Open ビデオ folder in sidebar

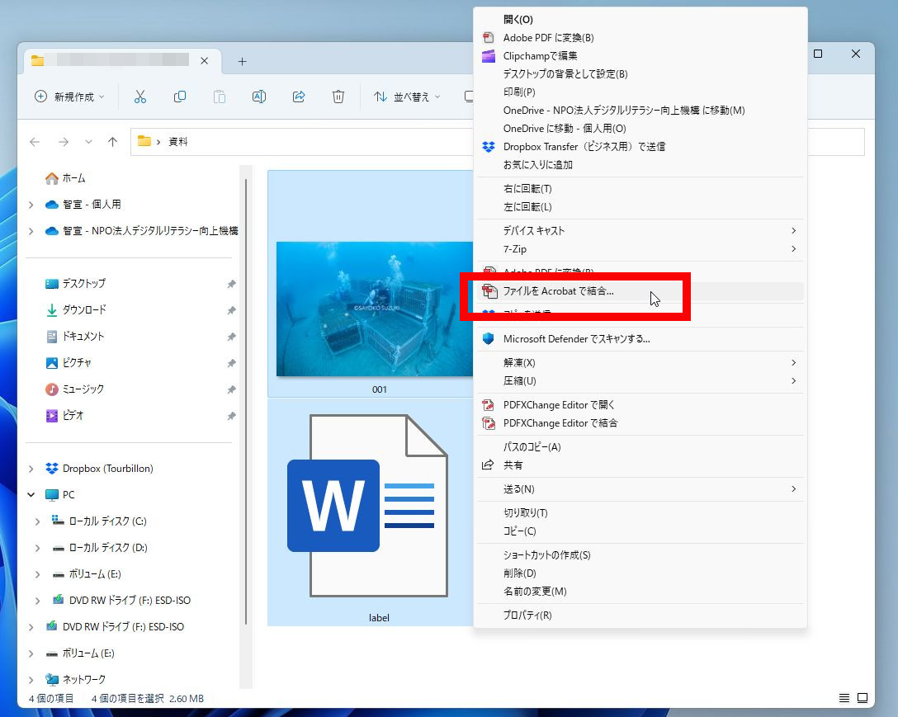(64, 415)
